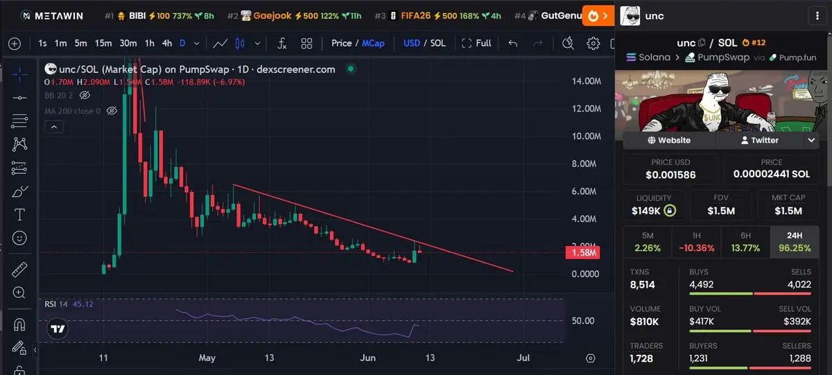Image resolution: width=832 pixels, height=375 pixels.
Task: Show 5M stats tab
Action: [x=648, y=241]
